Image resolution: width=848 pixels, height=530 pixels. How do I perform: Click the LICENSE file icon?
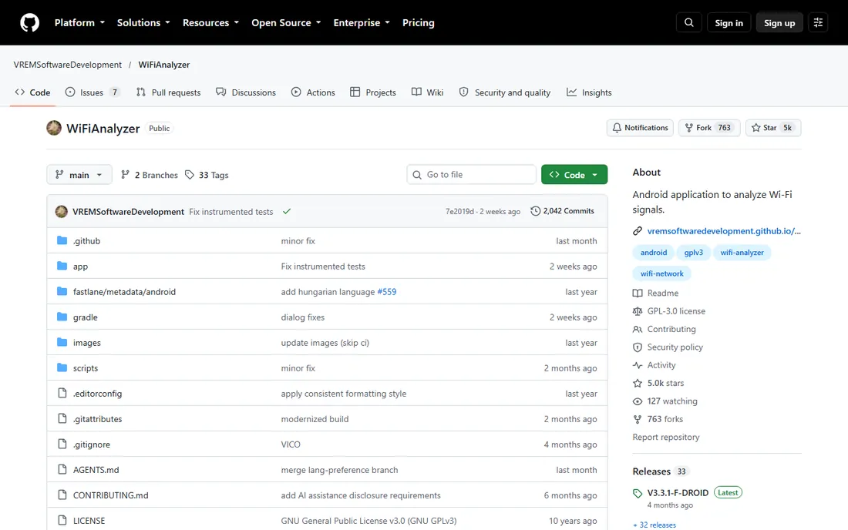point(62,520)
